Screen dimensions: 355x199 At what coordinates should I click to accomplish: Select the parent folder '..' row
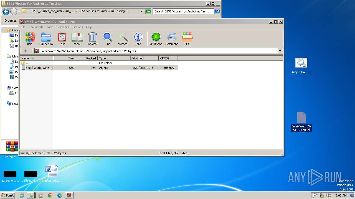[99, 63]
